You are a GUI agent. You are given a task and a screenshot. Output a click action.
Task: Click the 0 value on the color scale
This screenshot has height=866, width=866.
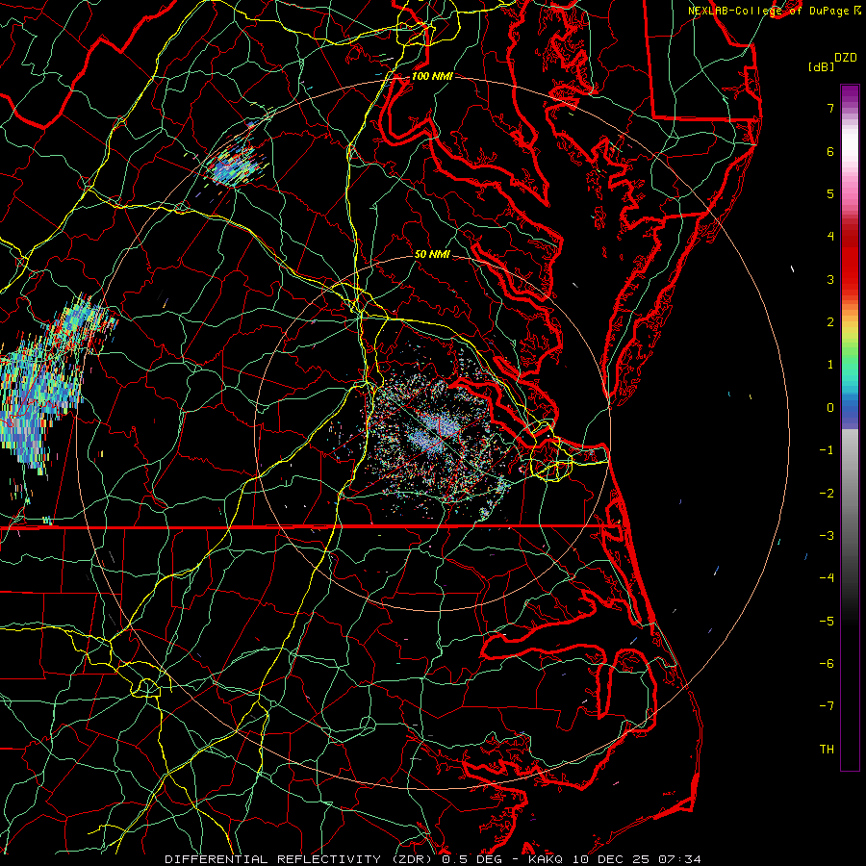(x=830, y=408)
